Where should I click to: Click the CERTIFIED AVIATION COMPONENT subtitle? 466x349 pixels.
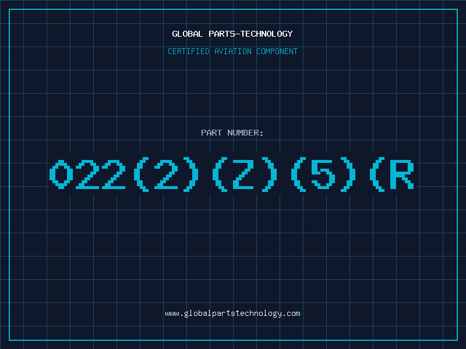point(232,51)
